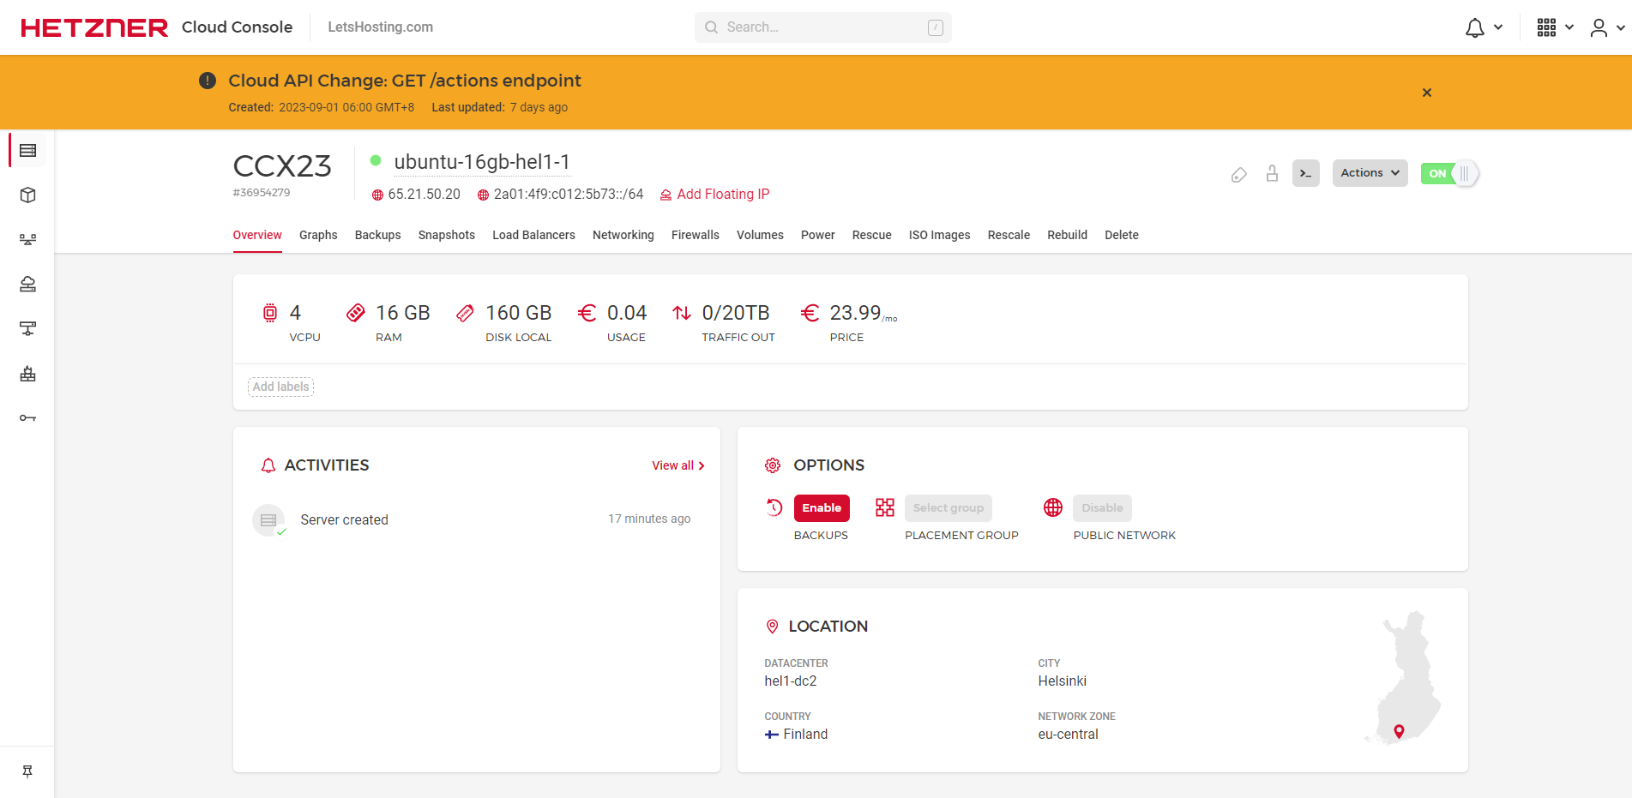This screenshot has width=1632, height=798.
Task: Open the Rebuild tab
Action: point(1067,235)
